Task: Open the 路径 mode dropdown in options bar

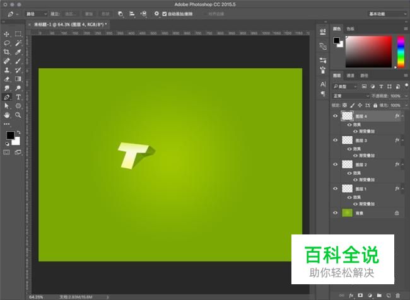Action: click(x=37, y=13)
